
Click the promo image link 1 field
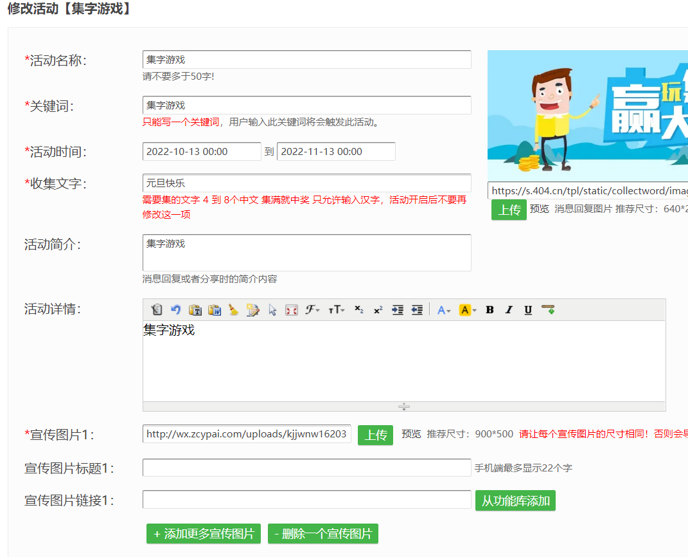click(306, 500)
